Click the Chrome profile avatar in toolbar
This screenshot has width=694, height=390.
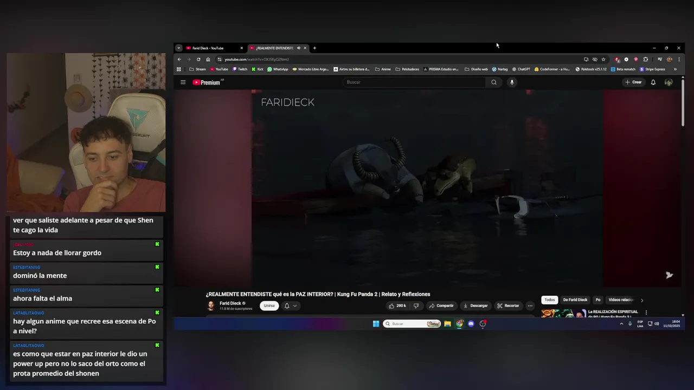[x=670, y=60]
